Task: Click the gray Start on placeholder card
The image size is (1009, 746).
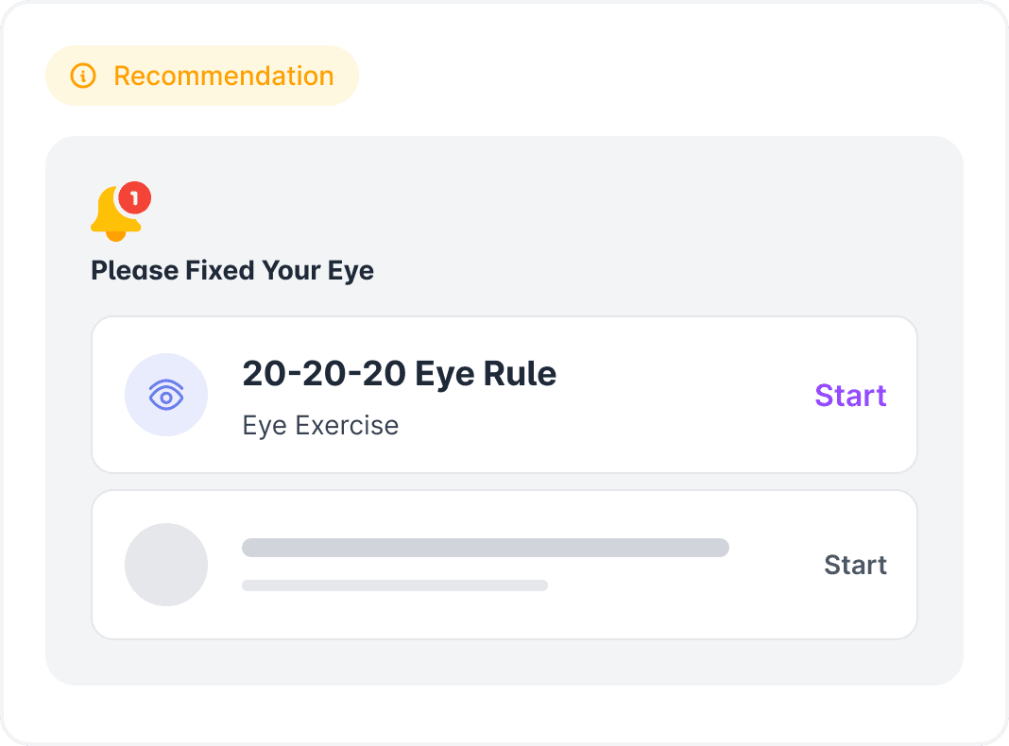Action: [855, 565]
